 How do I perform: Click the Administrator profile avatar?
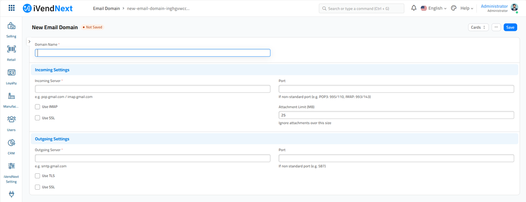pos(514,8)
